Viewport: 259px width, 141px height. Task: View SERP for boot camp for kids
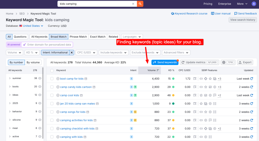(x=195, y=79)
